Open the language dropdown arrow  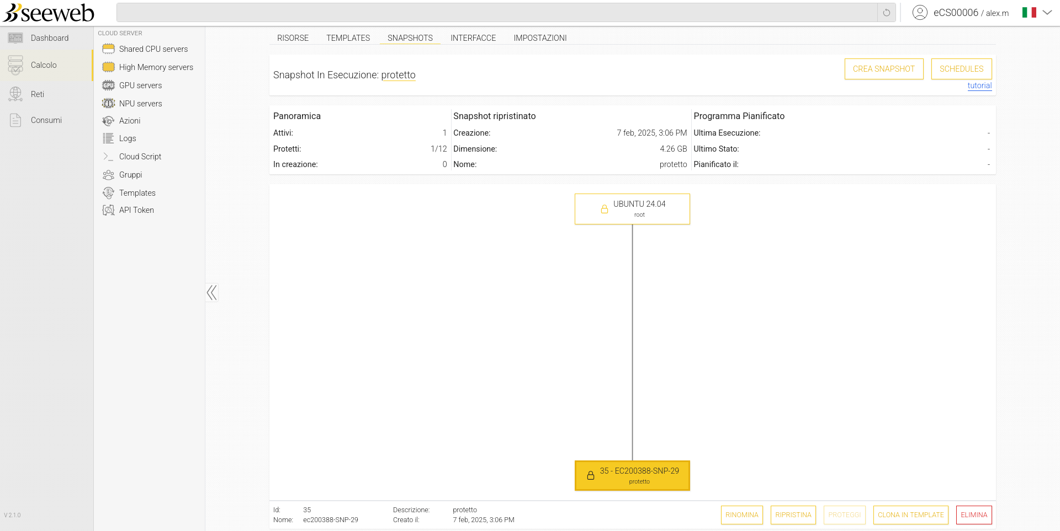tap(1047, 13)
